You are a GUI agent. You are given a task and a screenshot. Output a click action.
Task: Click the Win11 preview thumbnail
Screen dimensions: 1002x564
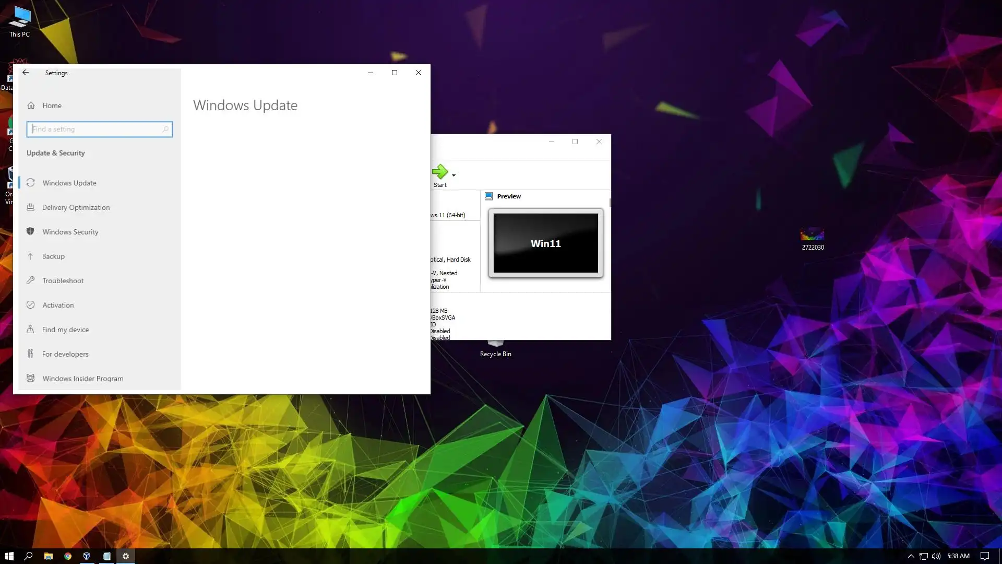[545, 243]
